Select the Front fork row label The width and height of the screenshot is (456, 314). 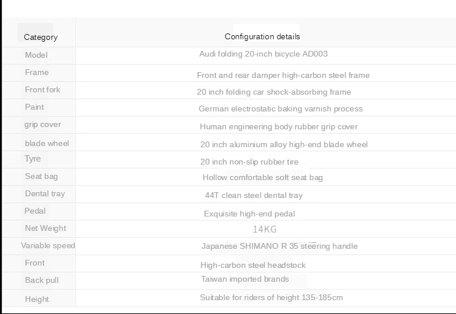(43, 89)
